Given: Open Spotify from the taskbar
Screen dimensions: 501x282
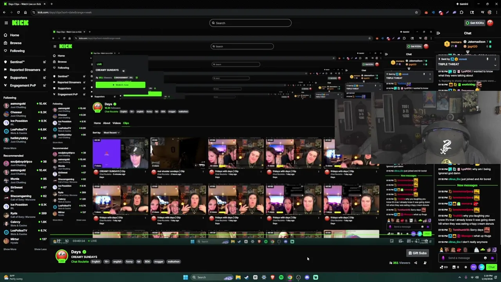Looking at the screenshot, I should click(x=281, y=277).
